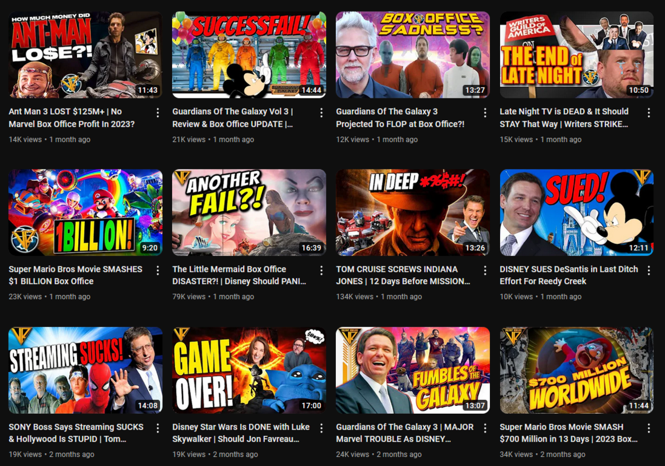Open more options for Ant Man 3 LOST video
This screenshot has width=665, height=466.
[158, 112]
